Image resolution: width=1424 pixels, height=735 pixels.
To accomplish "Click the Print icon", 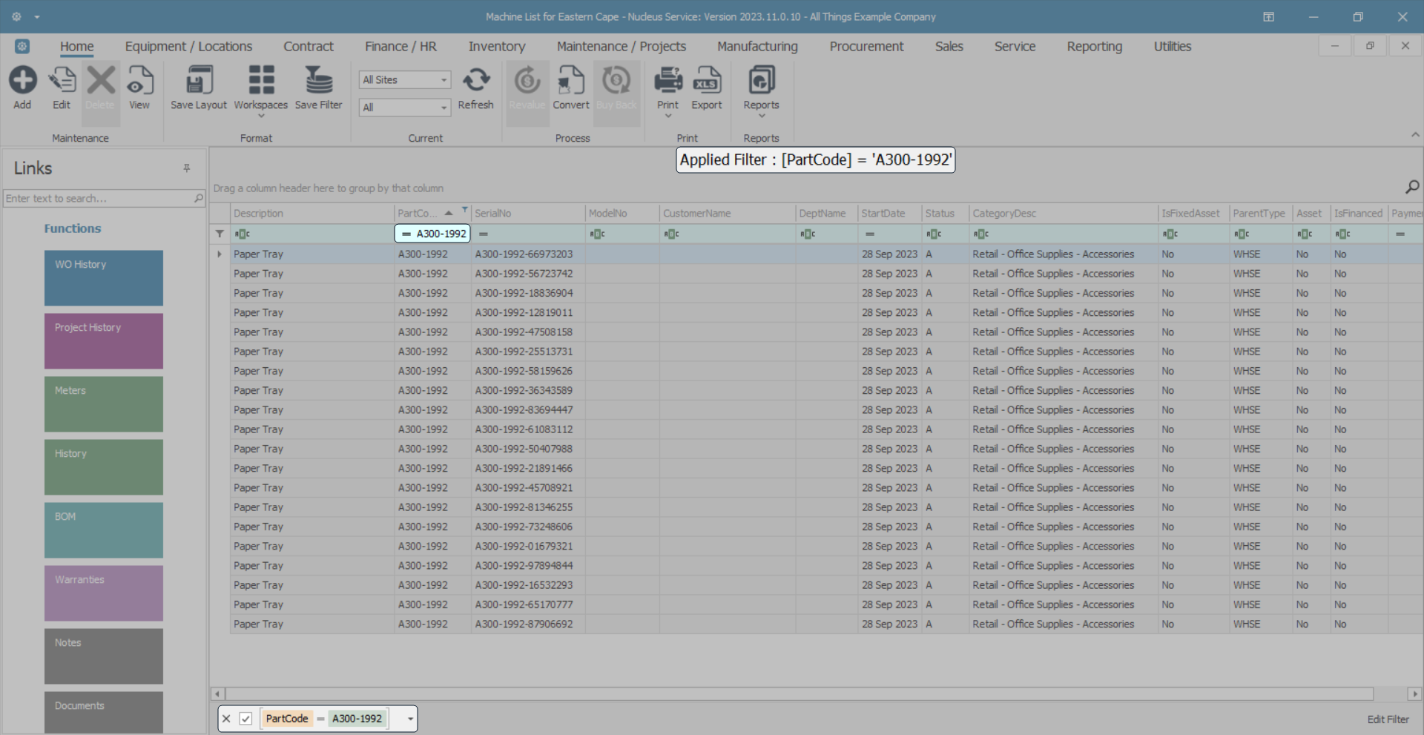I will click(x=668, y=80).
